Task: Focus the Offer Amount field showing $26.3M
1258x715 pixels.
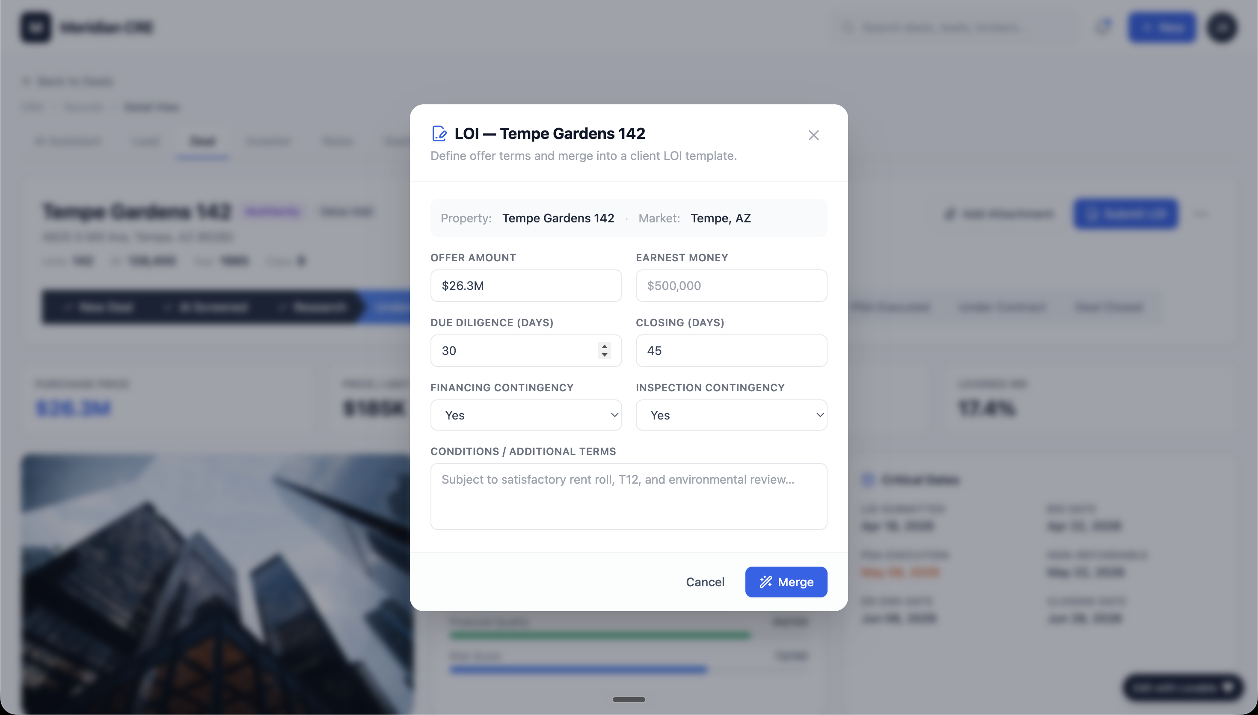Action: click(526, 285)
